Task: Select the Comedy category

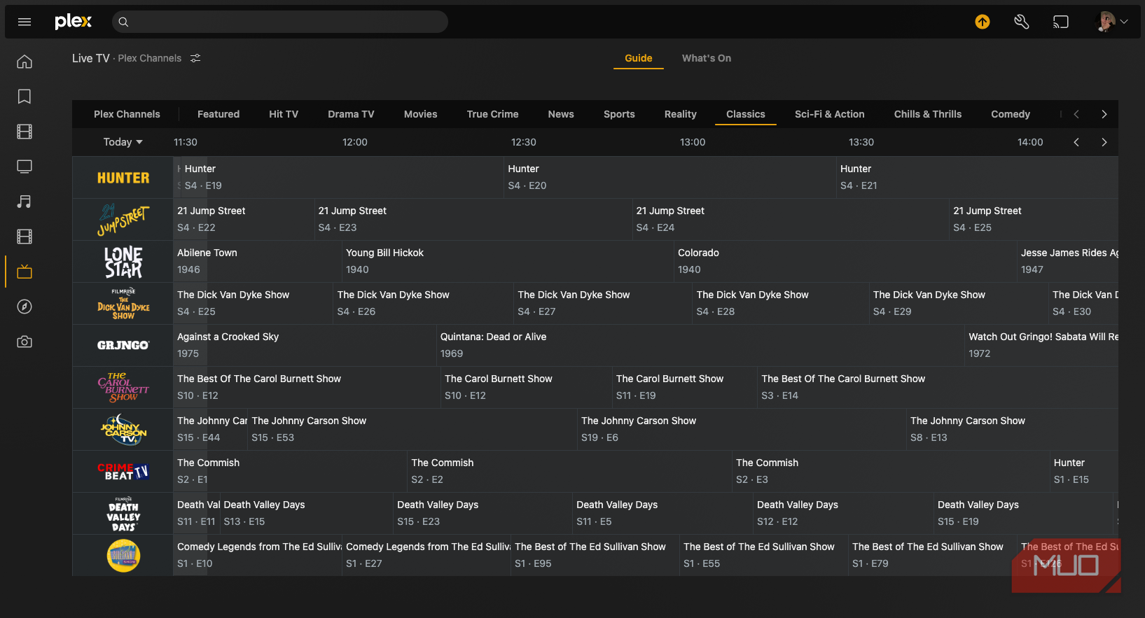Action: point(1011,114)
